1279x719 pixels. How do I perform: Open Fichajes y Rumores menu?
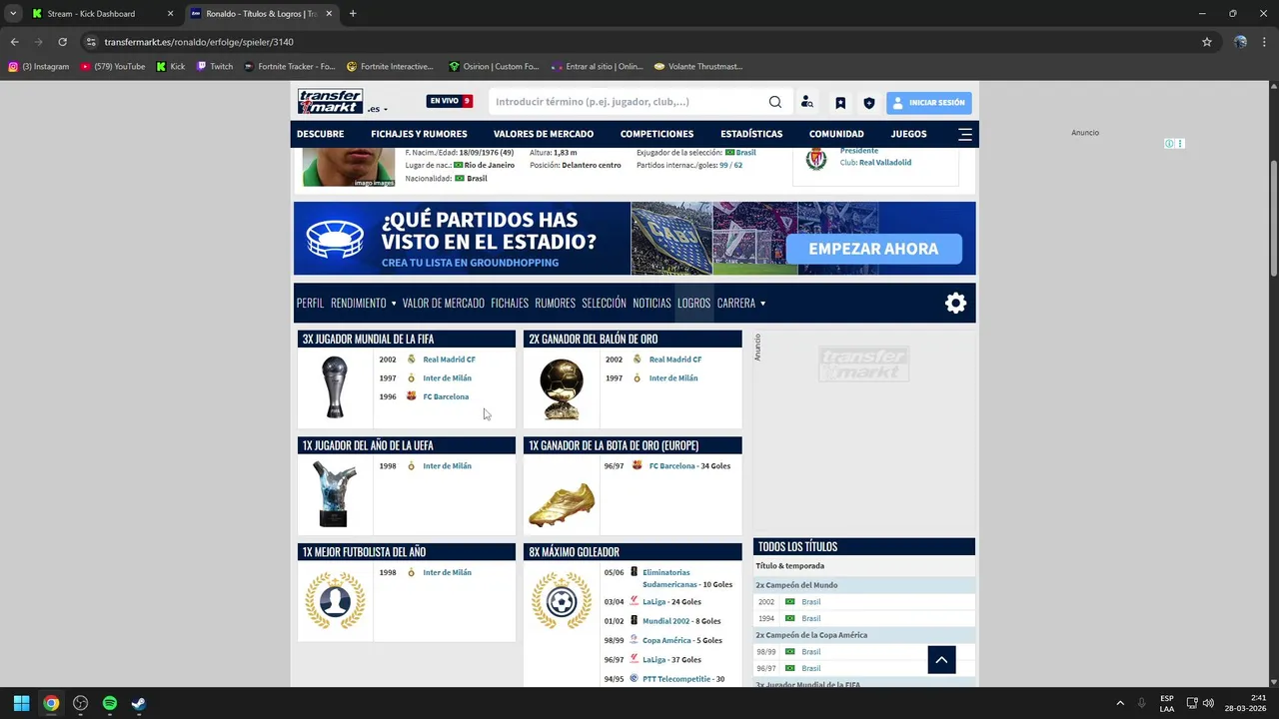coord(419,134)
